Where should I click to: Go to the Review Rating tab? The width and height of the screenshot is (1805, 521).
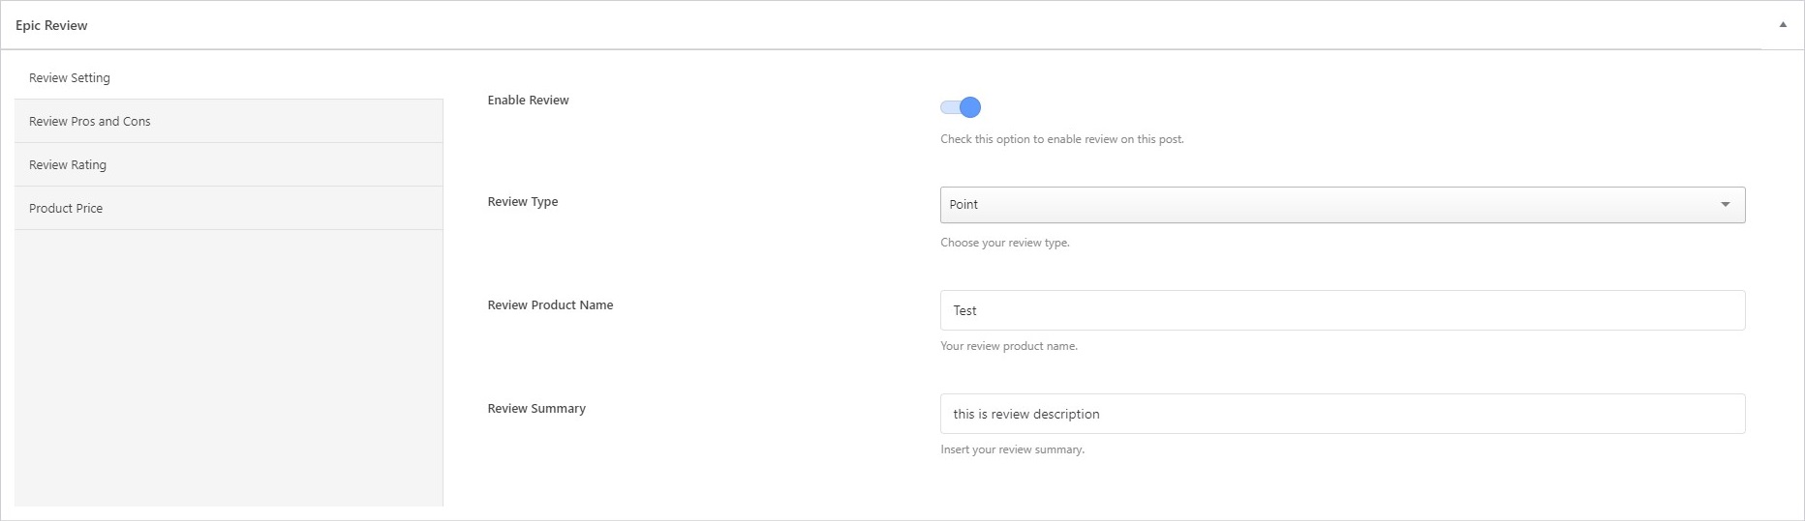click(x=68, y=164)
